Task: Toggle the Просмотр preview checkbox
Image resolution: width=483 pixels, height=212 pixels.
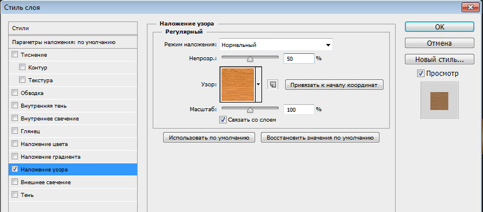Action: click(421, 74)
